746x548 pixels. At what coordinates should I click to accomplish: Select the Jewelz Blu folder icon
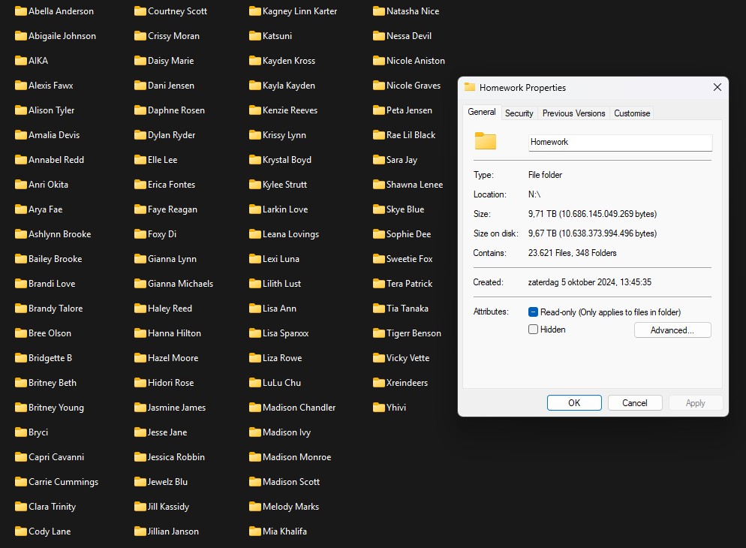pyautogui.click(x=140, y=481)
